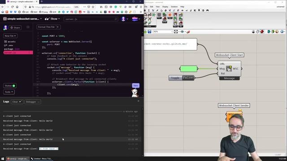Open Grasshopper Solution menu

tap(174, 7)
